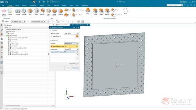Click the Name column header

[6, 28]
